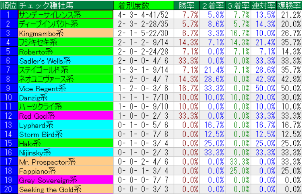
Task: Click the Kingmambo系 cell
Action: 65,33
